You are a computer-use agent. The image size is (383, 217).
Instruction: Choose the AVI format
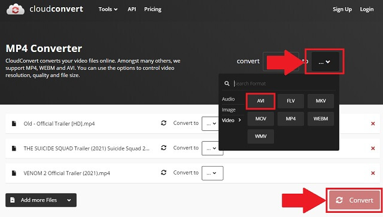pyautogui.click(x=261, y=101)
